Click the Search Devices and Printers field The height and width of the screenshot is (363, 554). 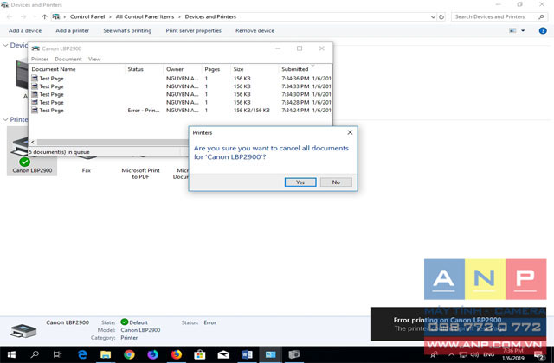pyautogui.click(x=493, y=16)
